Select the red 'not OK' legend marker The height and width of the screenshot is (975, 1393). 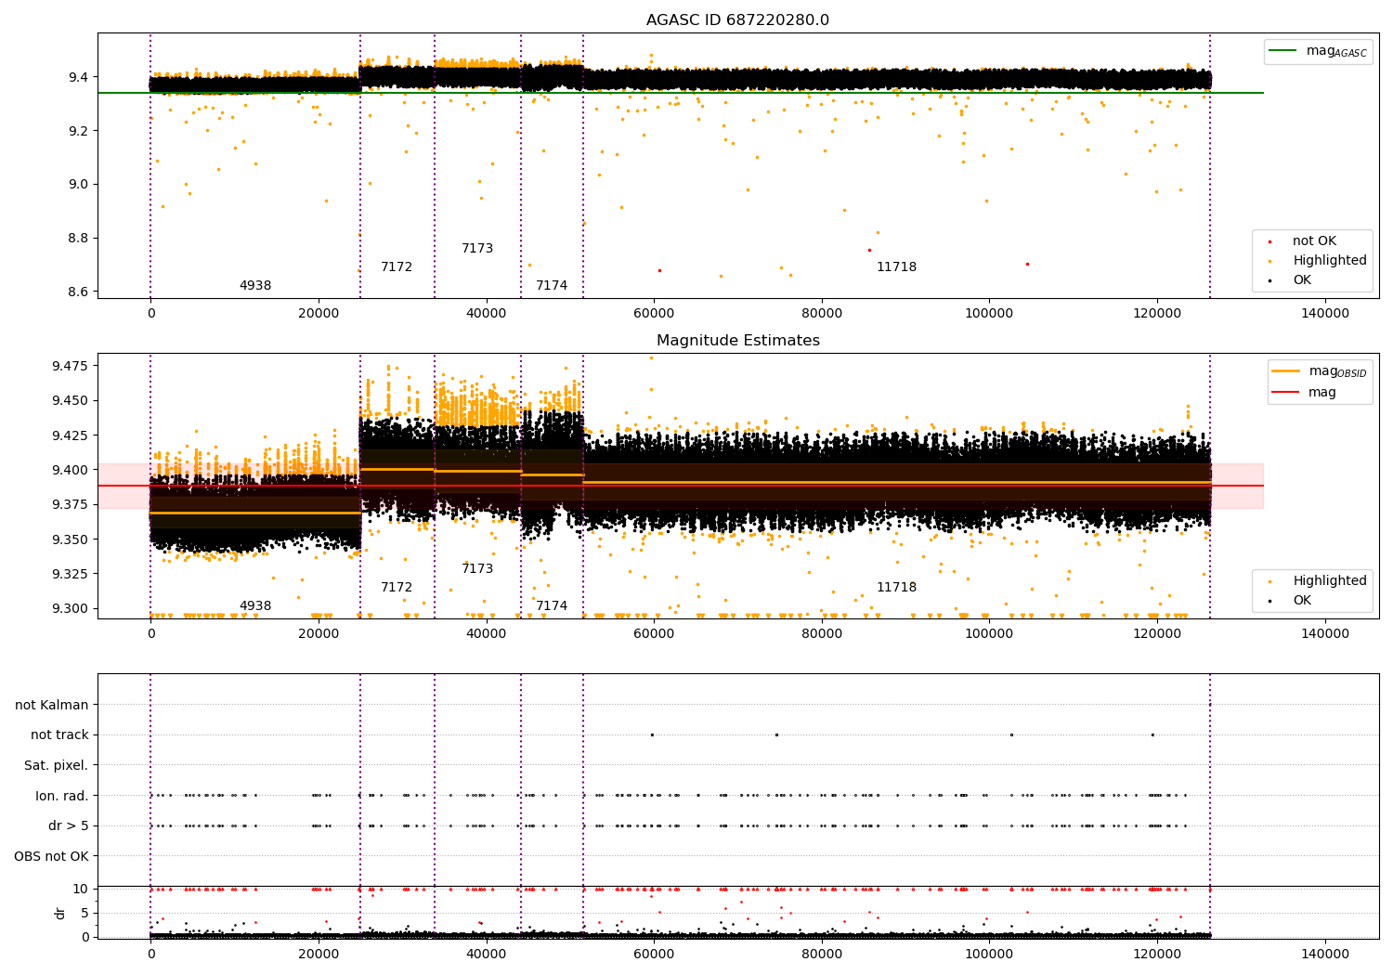[1271, 241]
